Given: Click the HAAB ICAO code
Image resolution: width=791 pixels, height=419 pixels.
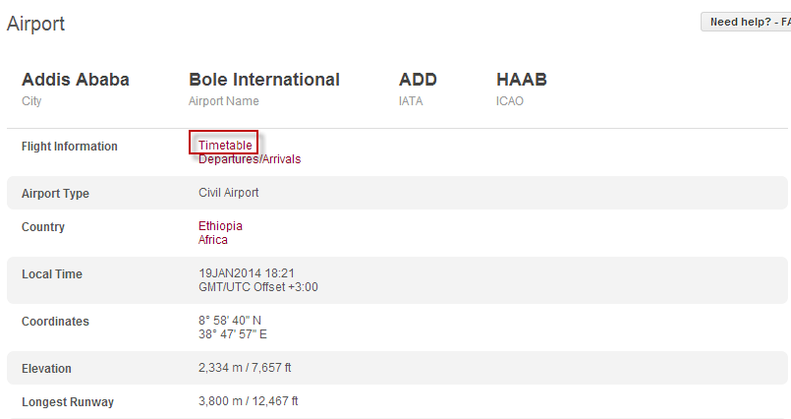Looking at the screenshot, I should tap(522, 80).
